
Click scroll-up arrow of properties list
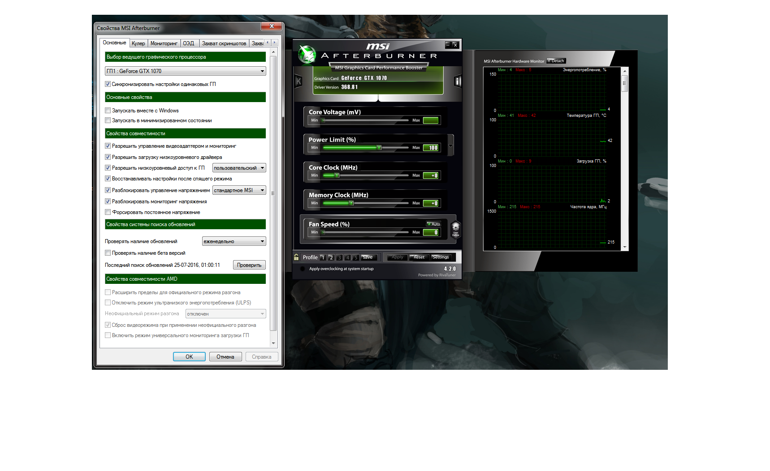click(273, 52)
